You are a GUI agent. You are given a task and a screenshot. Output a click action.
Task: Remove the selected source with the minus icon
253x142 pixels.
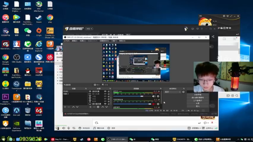[x=94, y=107]
